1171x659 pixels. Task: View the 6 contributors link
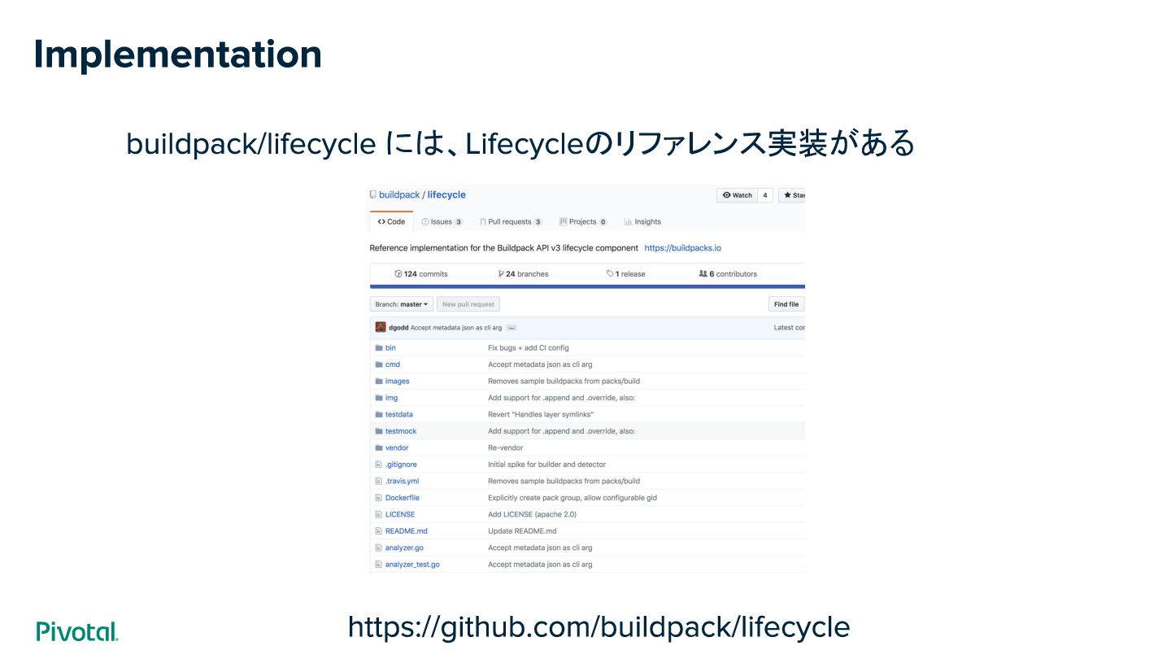pos(728,274)
